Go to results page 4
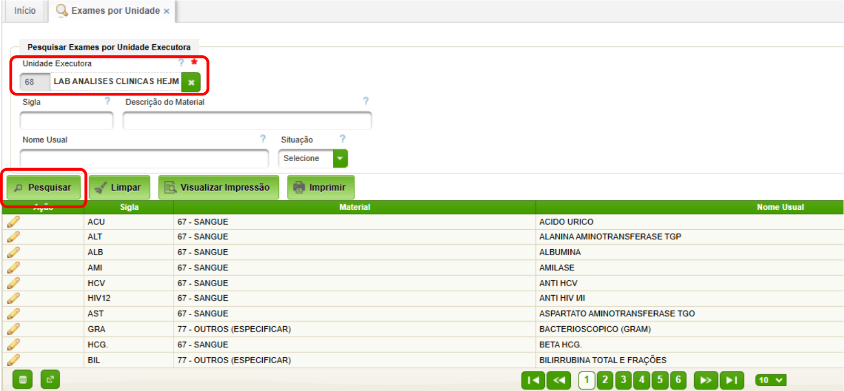This screenshot has height=391, width=844. point(641,380)
